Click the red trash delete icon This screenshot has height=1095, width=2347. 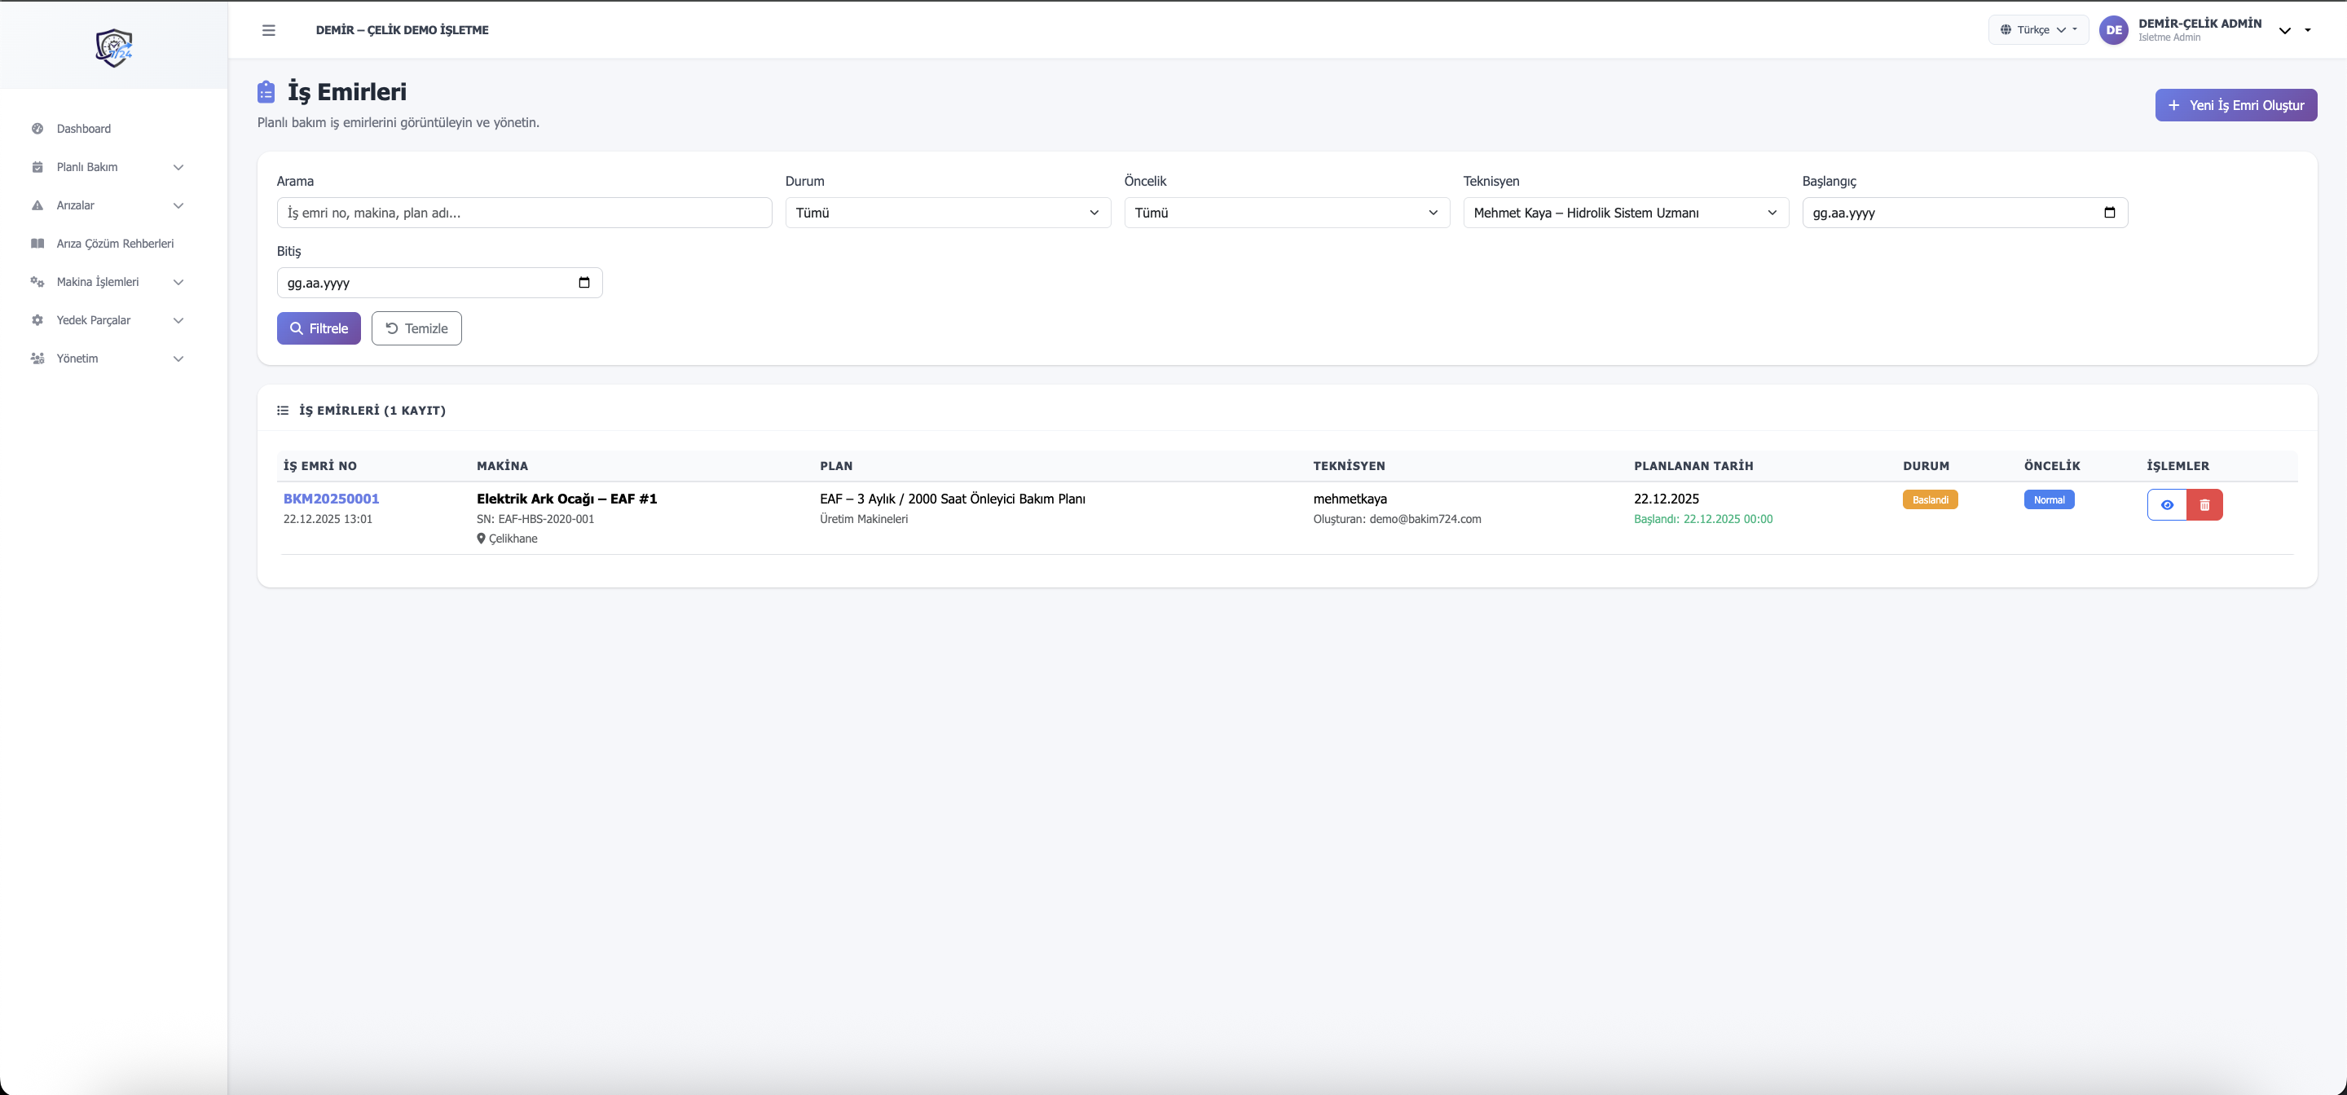click(2204, 504)
